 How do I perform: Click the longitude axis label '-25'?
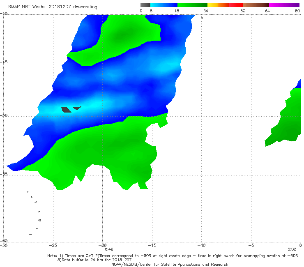[53, 245]
